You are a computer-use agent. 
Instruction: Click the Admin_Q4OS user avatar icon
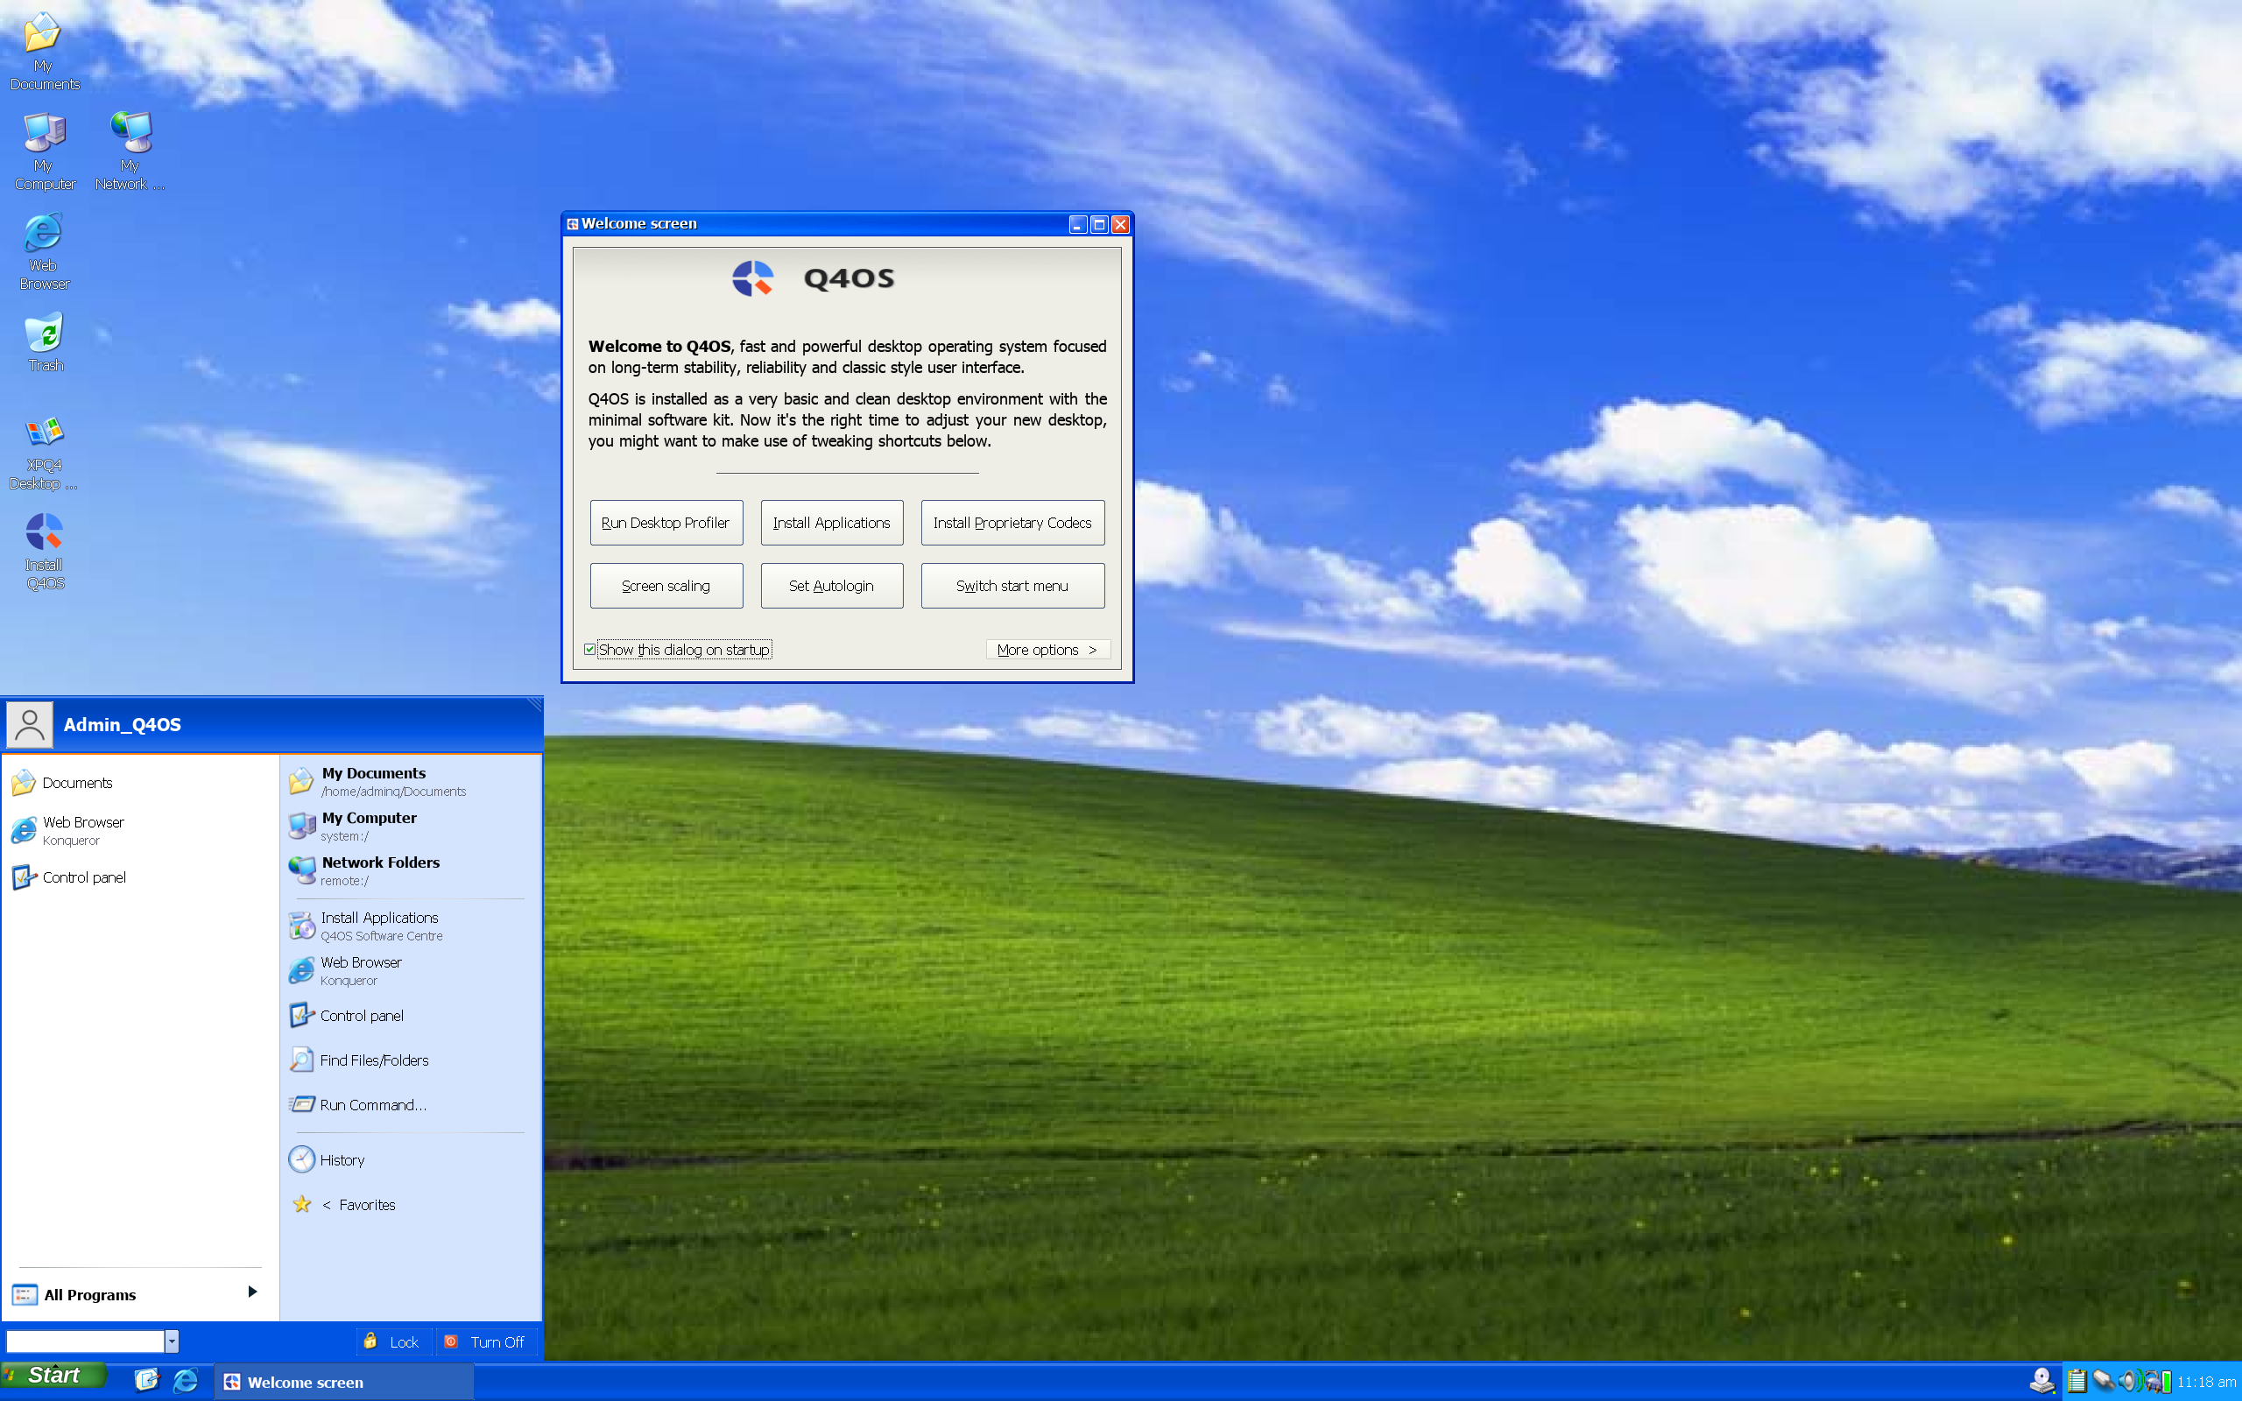click(30, 725)
